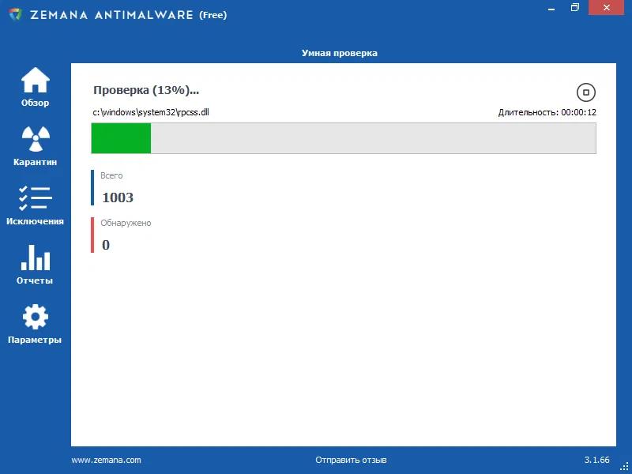Screen dimensions: 632x474
Task: Click the Проверка (13%) heading
Action: pos(146,90)
